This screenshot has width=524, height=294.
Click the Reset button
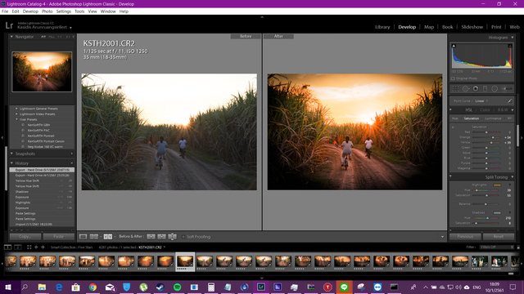pyautogui.click(x=499, y=236)
